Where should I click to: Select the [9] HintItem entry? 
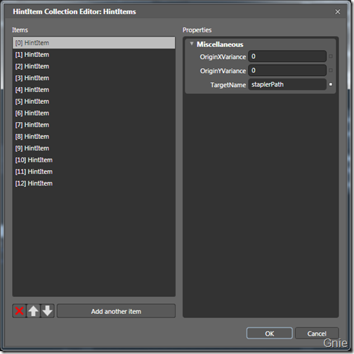click(94, 148)
